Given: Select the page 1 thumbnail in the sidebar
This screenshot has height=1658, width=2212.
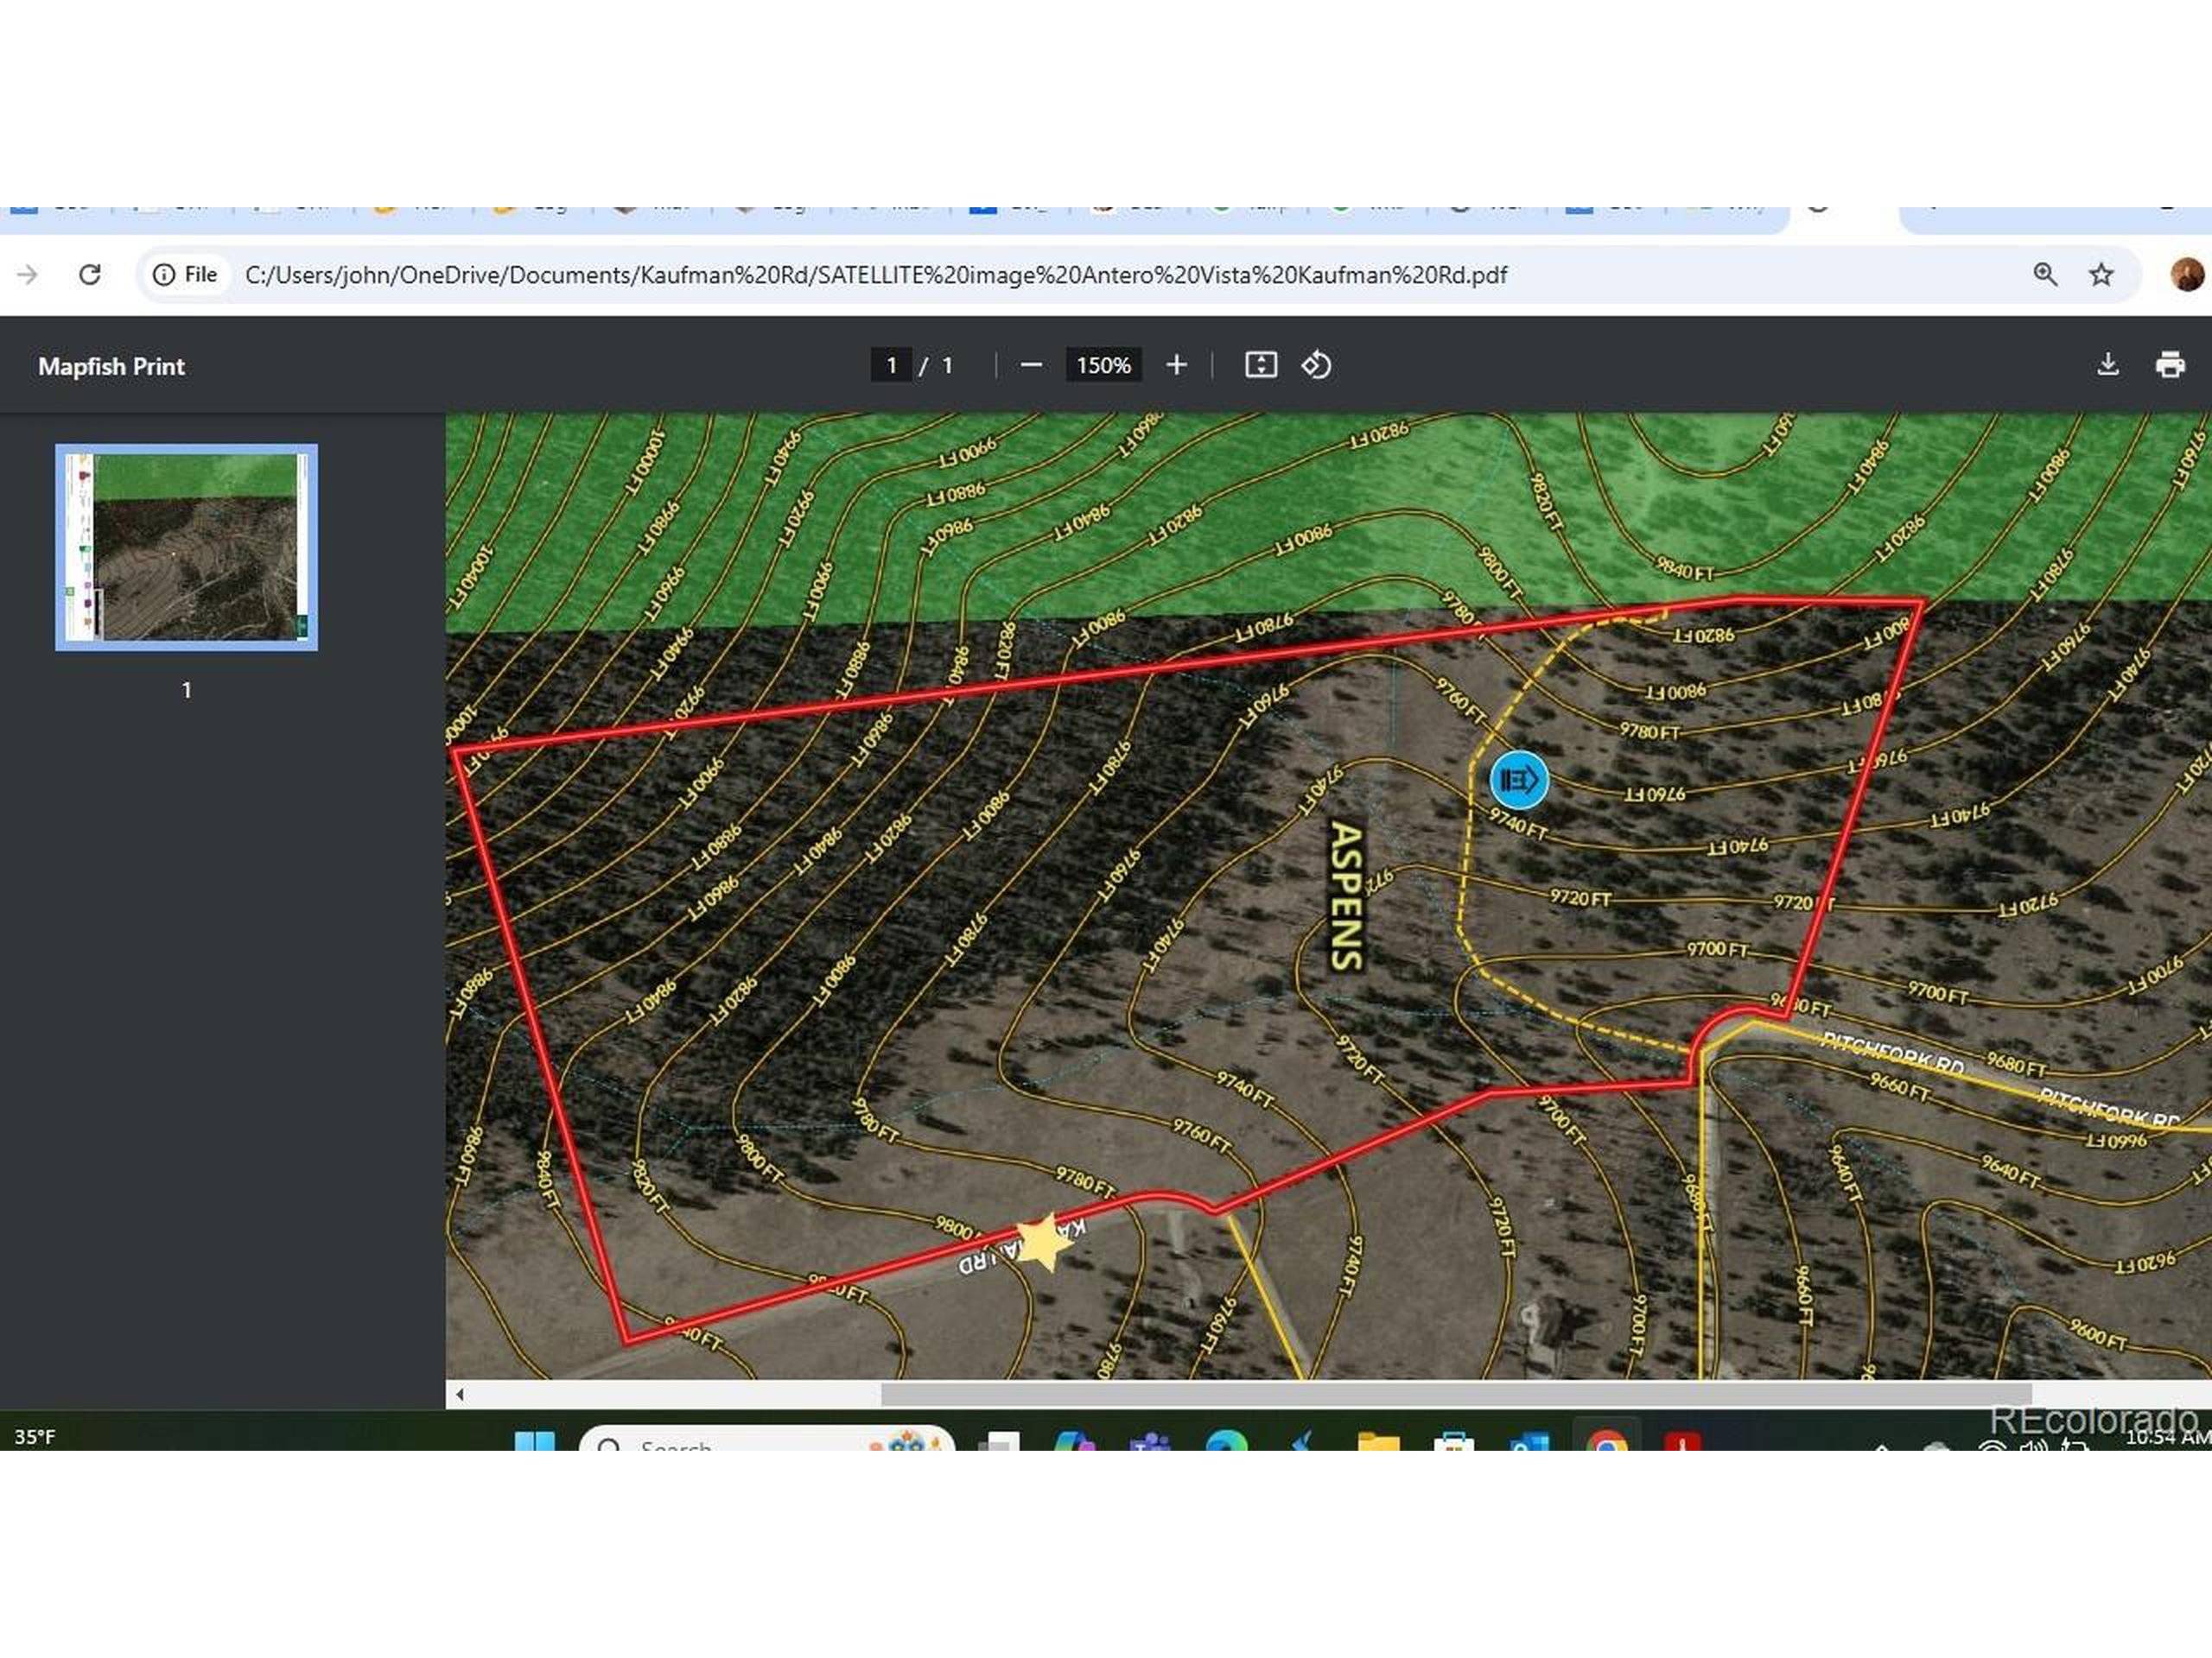Looking at the screenshot, I should tap(186, 547).
